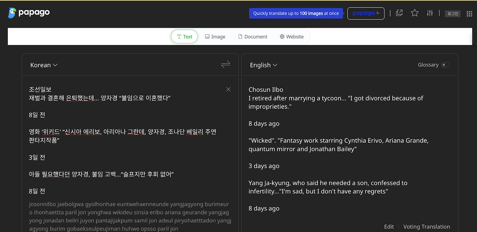Screen dimensions: 477x232
Task: Click the Website tab's globe icon
Action: (282, 37)
